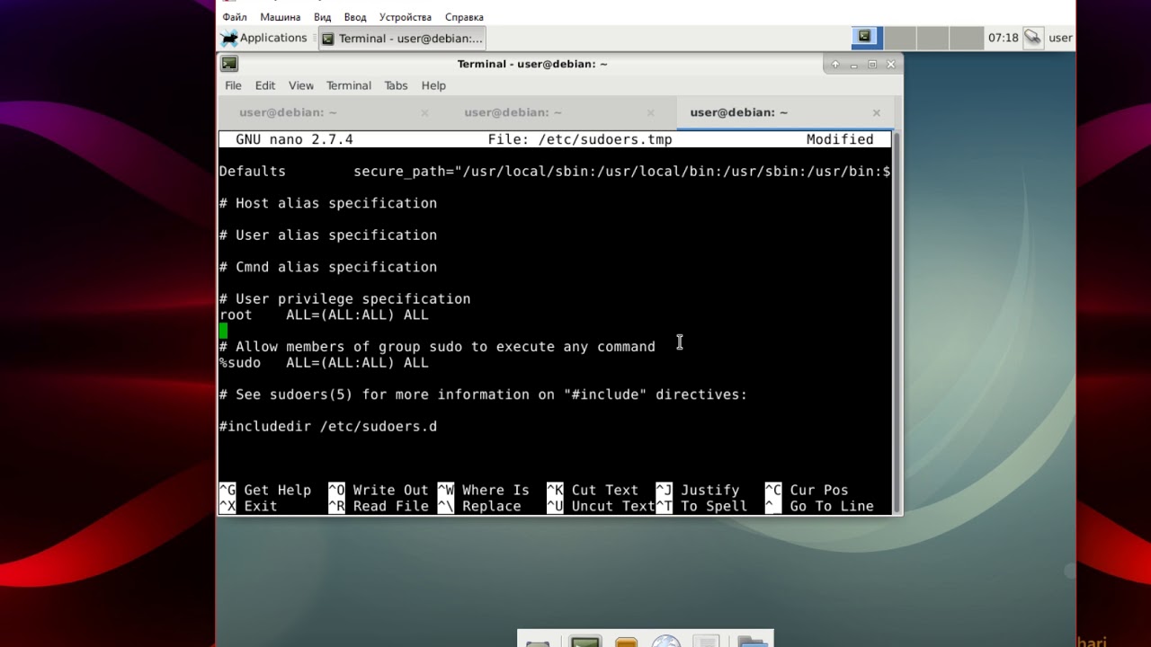Screen dimensions: 1151x647
Task: Click the '^T To Spell' nano shortcut
Action: tap(702, 506)
